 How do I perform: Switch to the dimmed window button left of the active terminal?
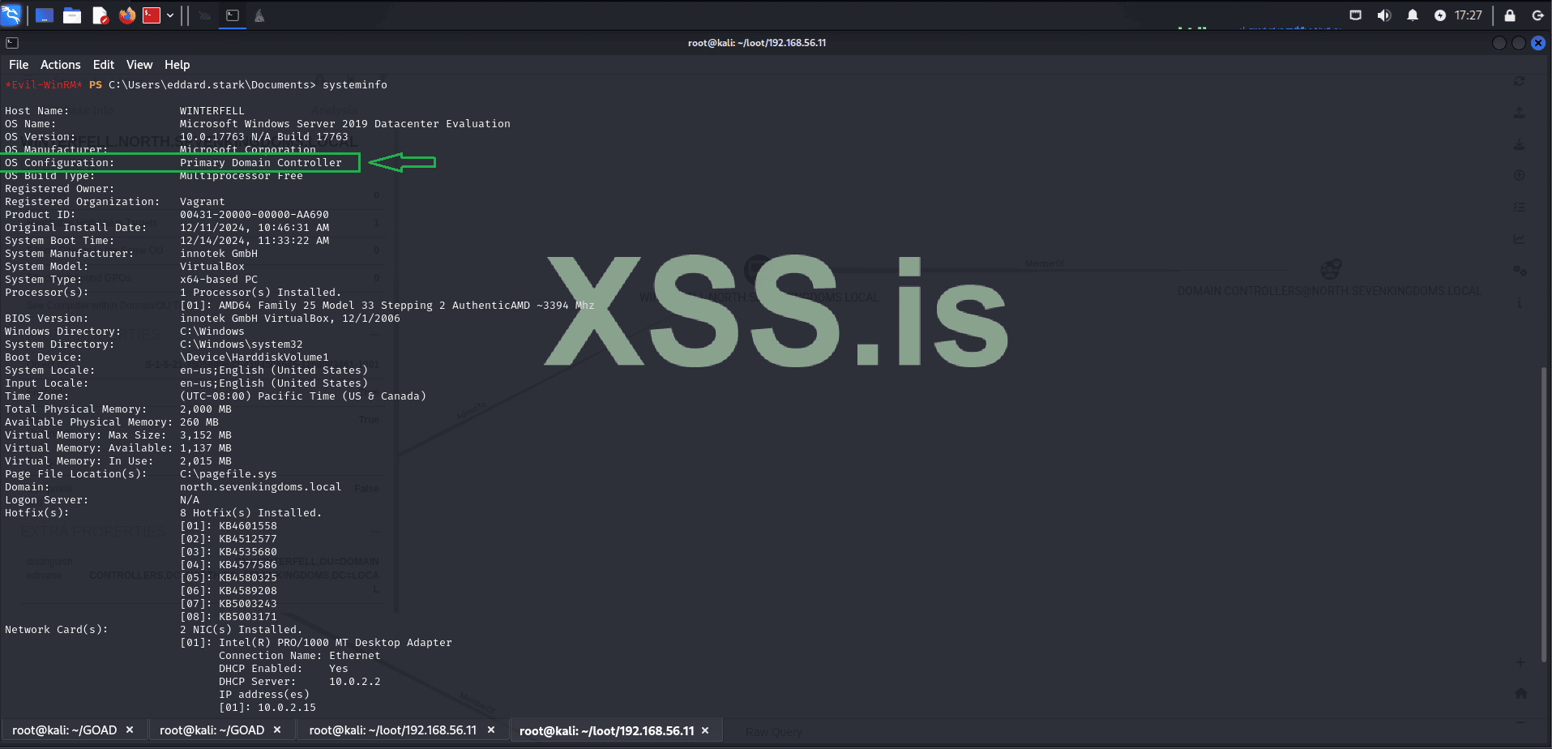click(x=205, y=15)
